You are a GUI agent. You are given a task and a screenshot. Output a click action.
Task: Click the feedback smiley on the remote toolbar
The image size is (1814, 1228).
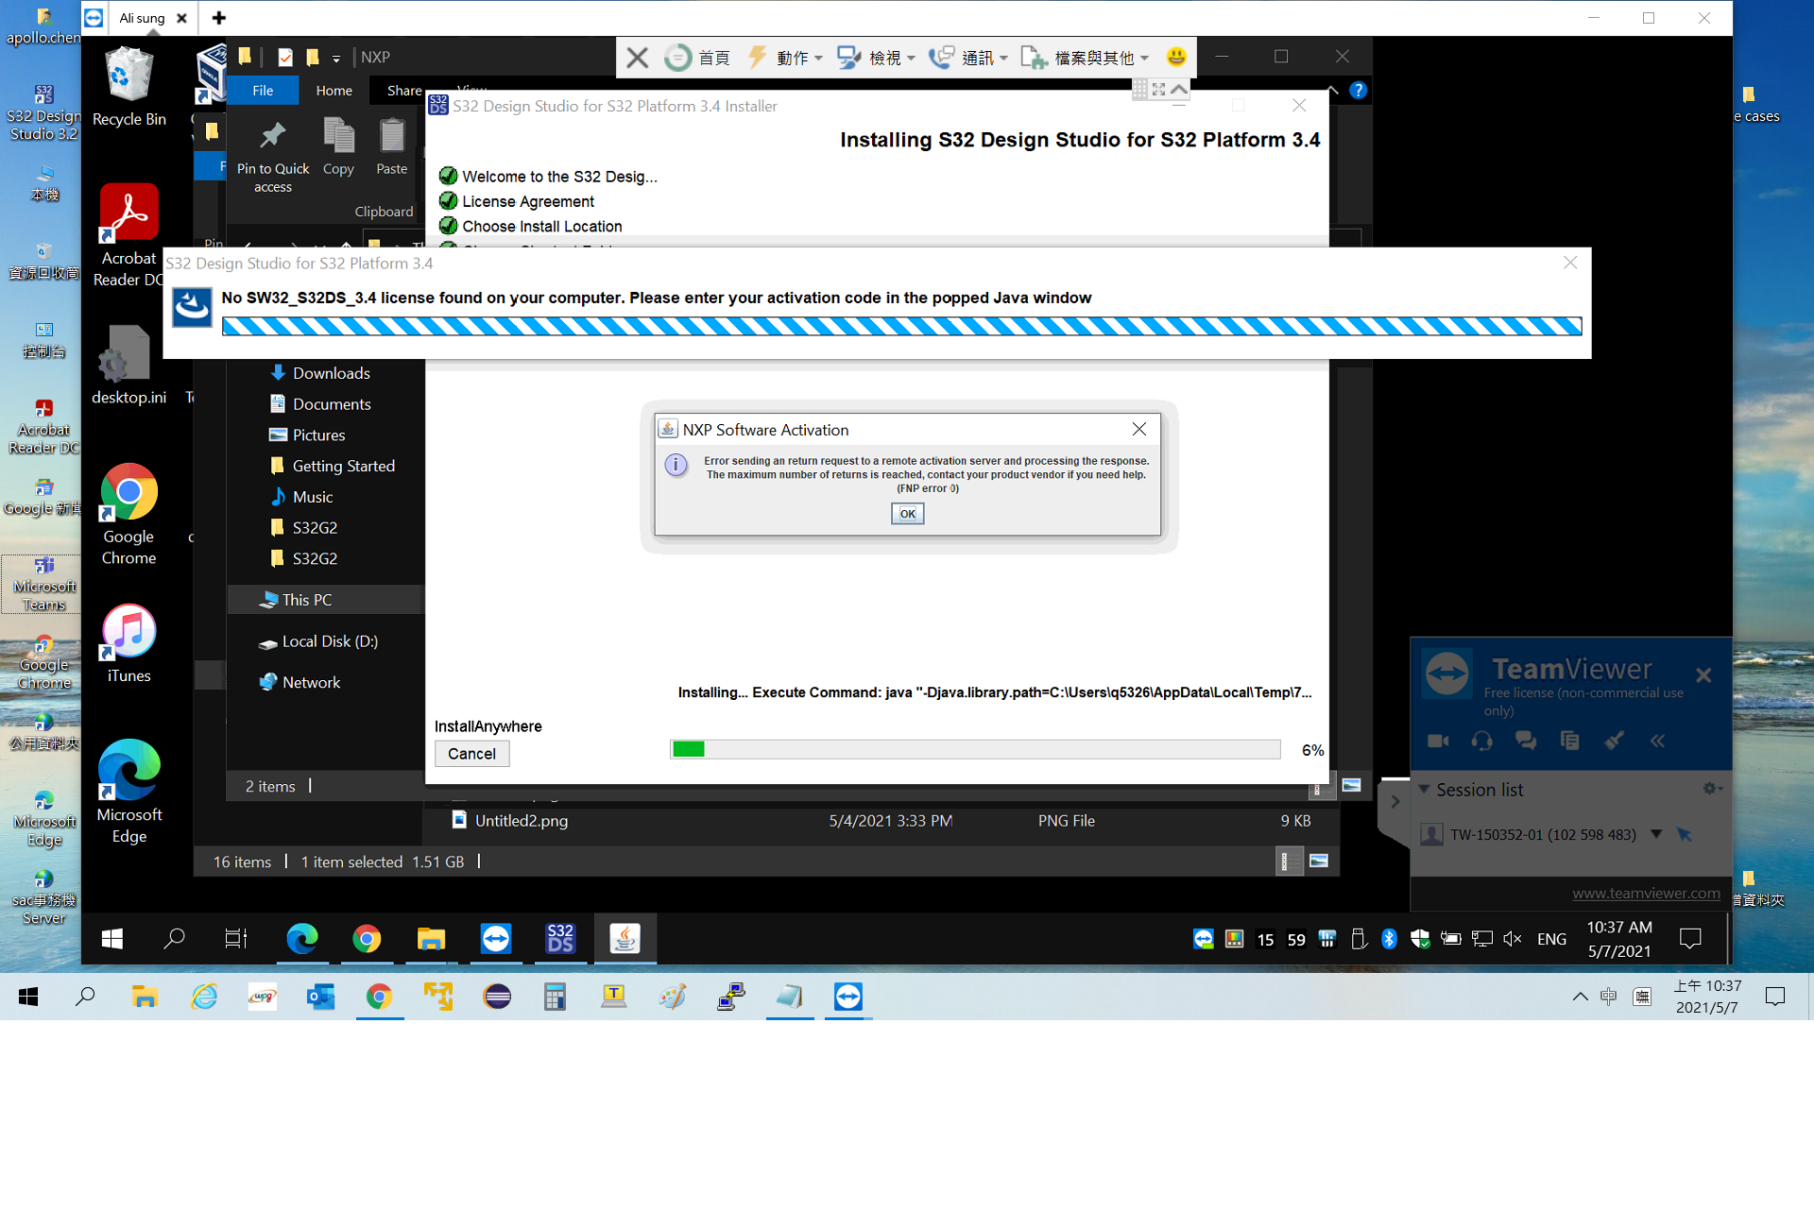pyautogui.click(x=1176, y=57)
